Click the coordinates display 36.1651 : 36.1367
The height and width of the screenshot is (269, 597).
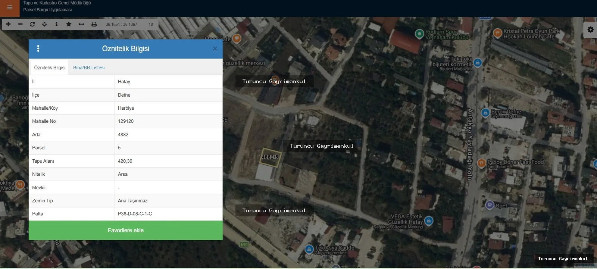coord(121,25)
